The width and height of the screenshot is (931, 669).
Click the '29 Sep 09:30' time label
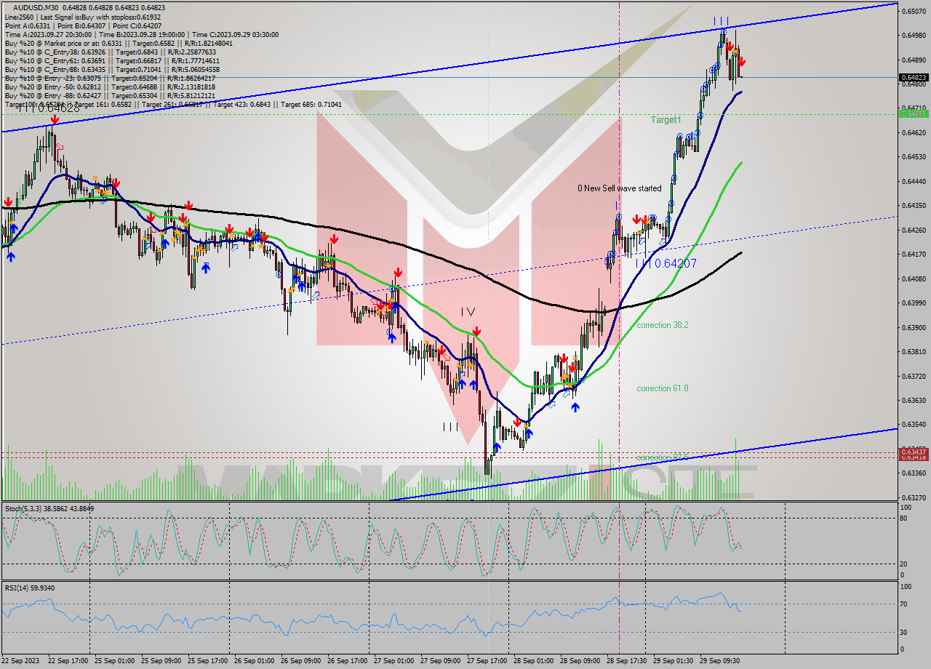click(x=719, y=660)
